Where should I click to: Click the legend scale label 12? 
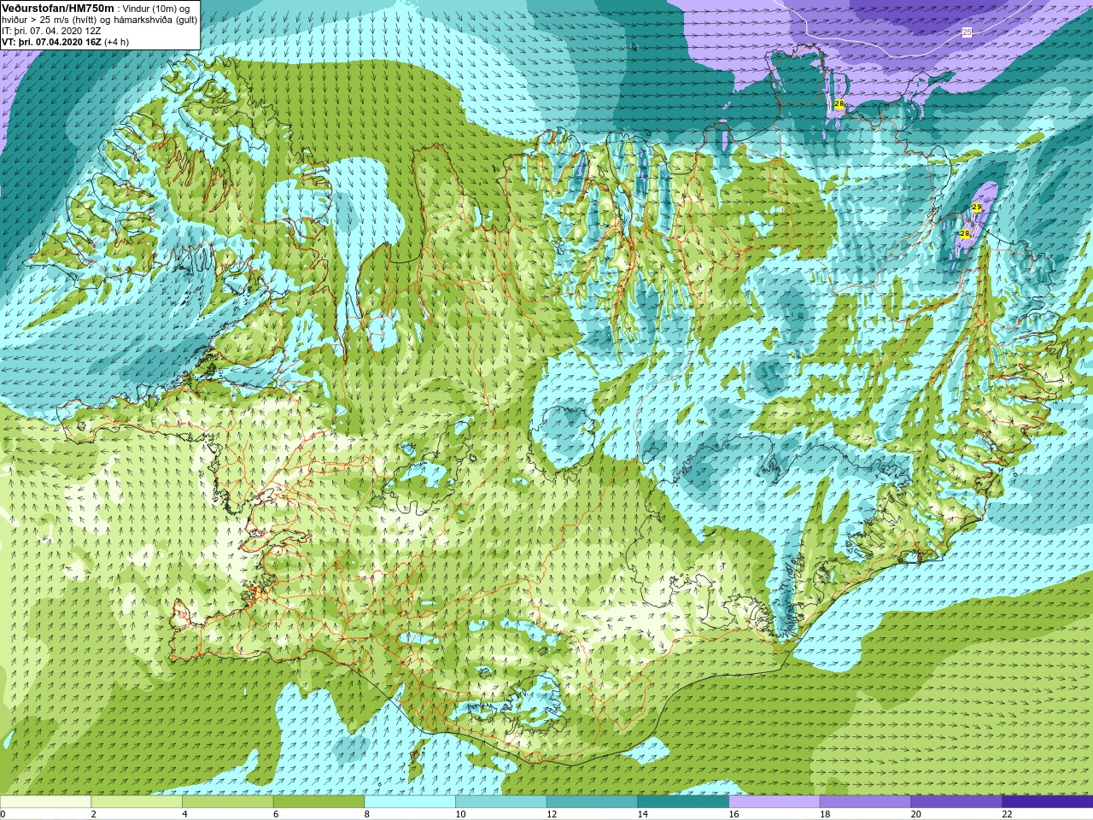coord(552,814)
